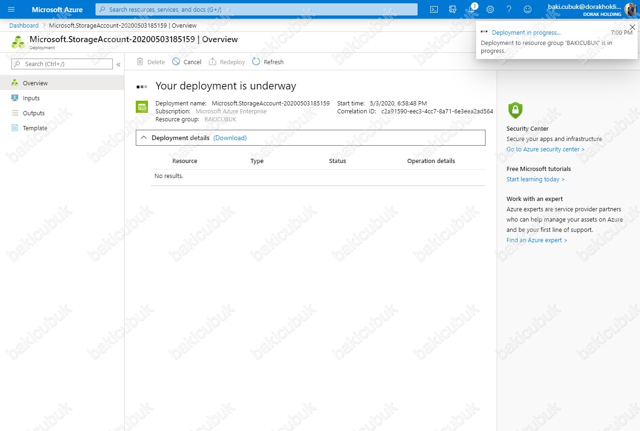This screenshot has width=640, height=431.
Task: Open the Azure portal hamburger menu
Action: 11,9
